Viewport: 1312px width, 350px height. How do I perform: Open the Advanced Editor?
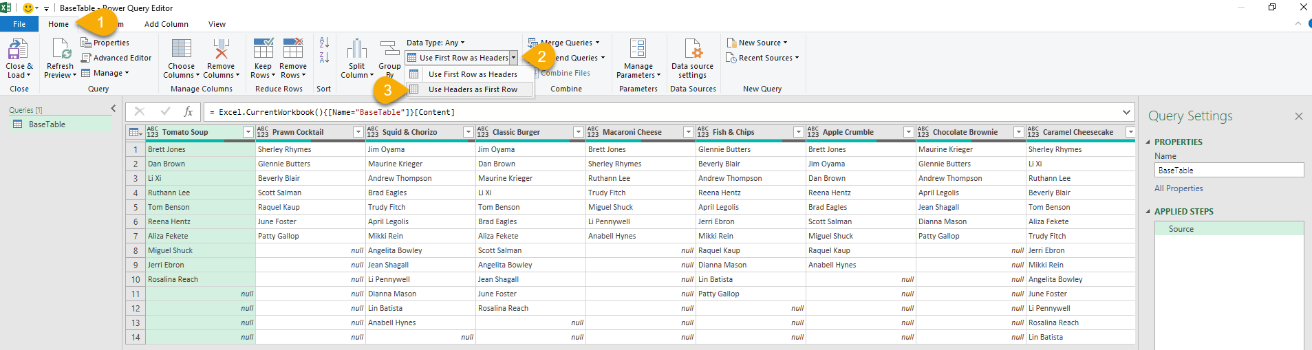pos(116,58)
